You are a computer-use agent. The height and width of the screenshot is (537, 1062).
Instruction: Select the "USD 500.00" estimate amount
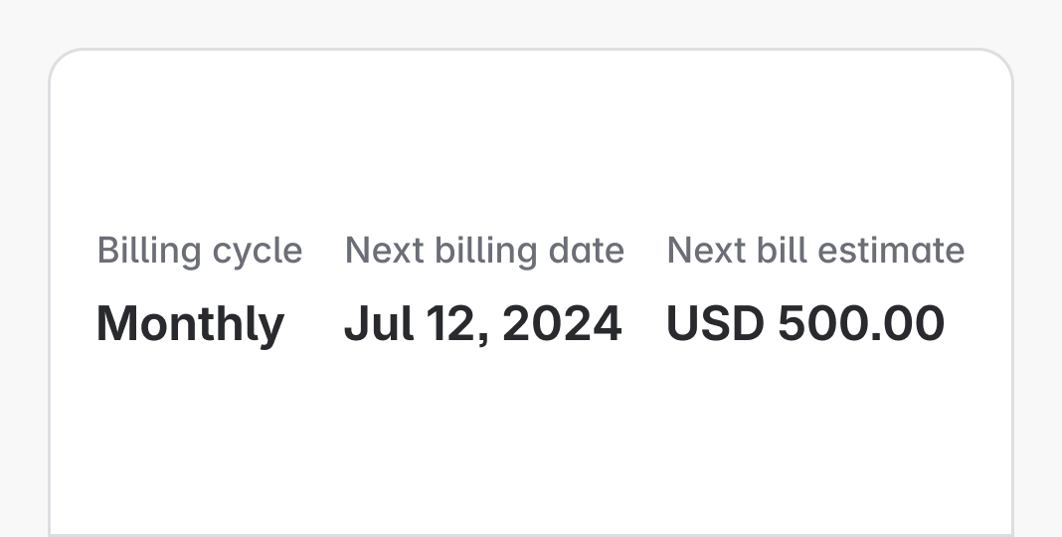tap(805, 323)
